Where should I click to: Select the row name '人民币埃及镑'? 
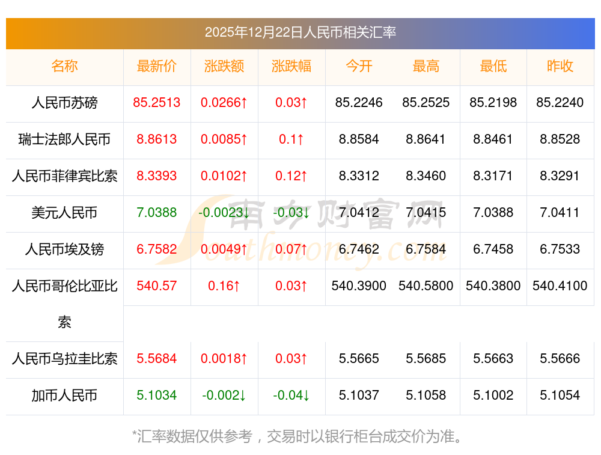click(64, 249)
